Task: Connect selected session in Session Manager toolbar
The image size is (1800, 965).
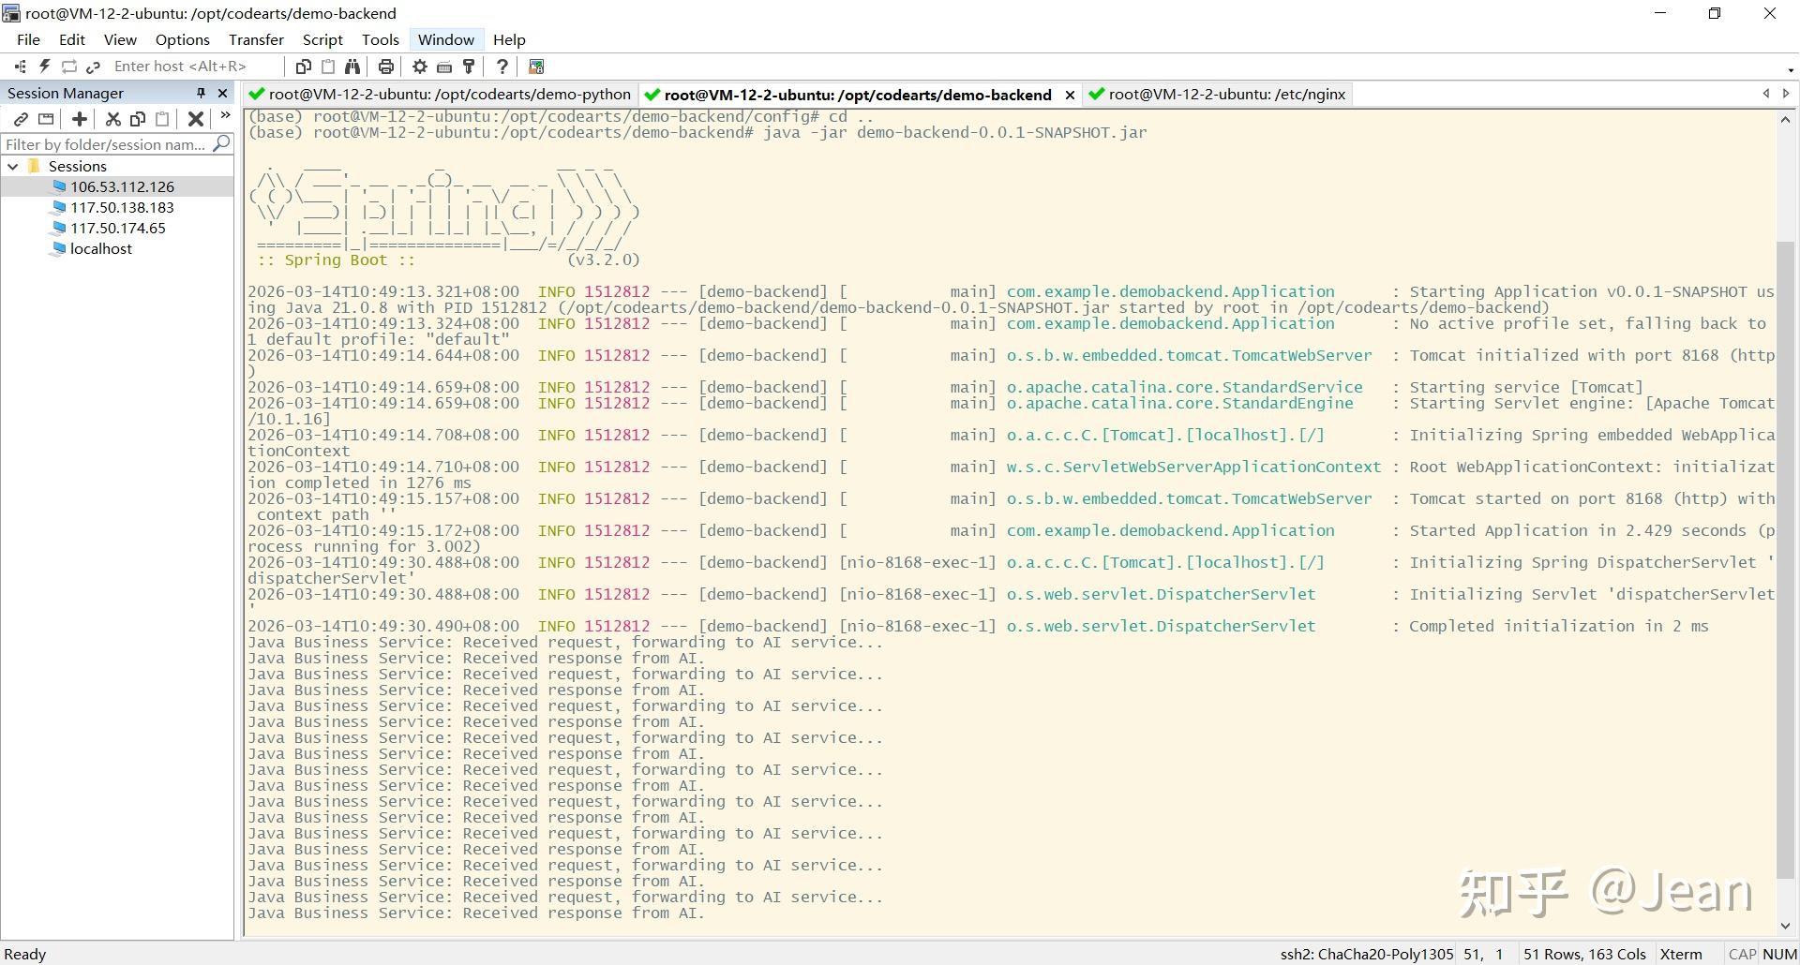Action: pos(21,119)
